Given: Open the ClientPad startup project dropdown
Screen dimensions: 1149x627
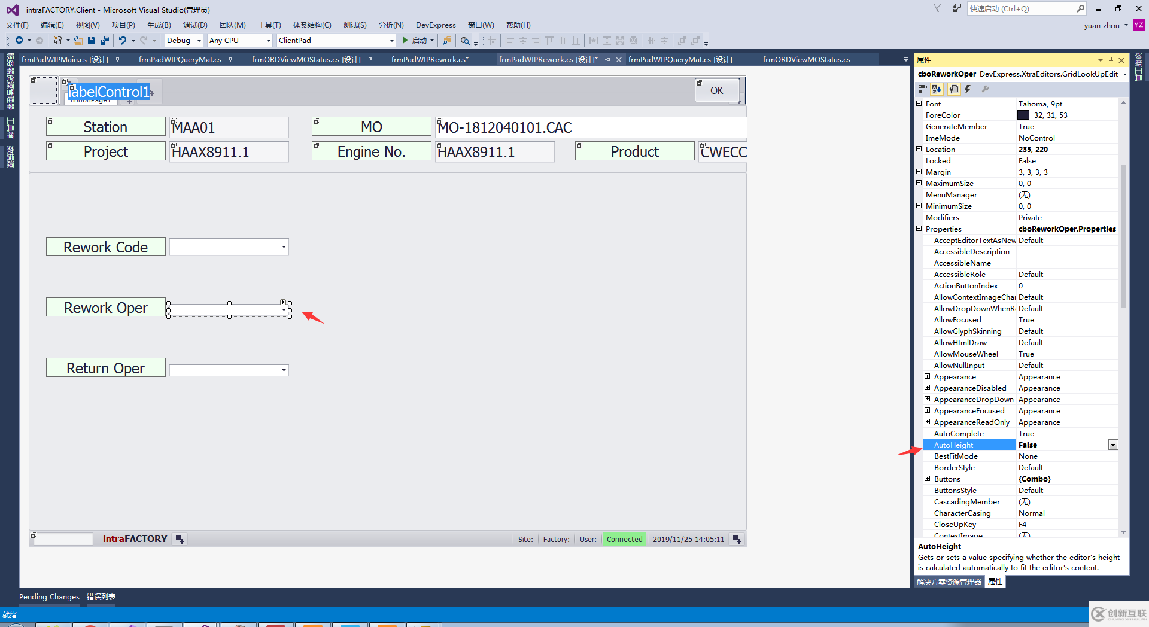Looking at the screenshot, I should [x=391, y=41].
